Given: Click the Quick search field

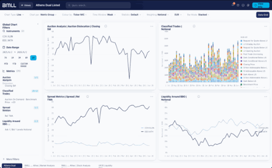Looking at the screenshot, I should click(98, 5).
